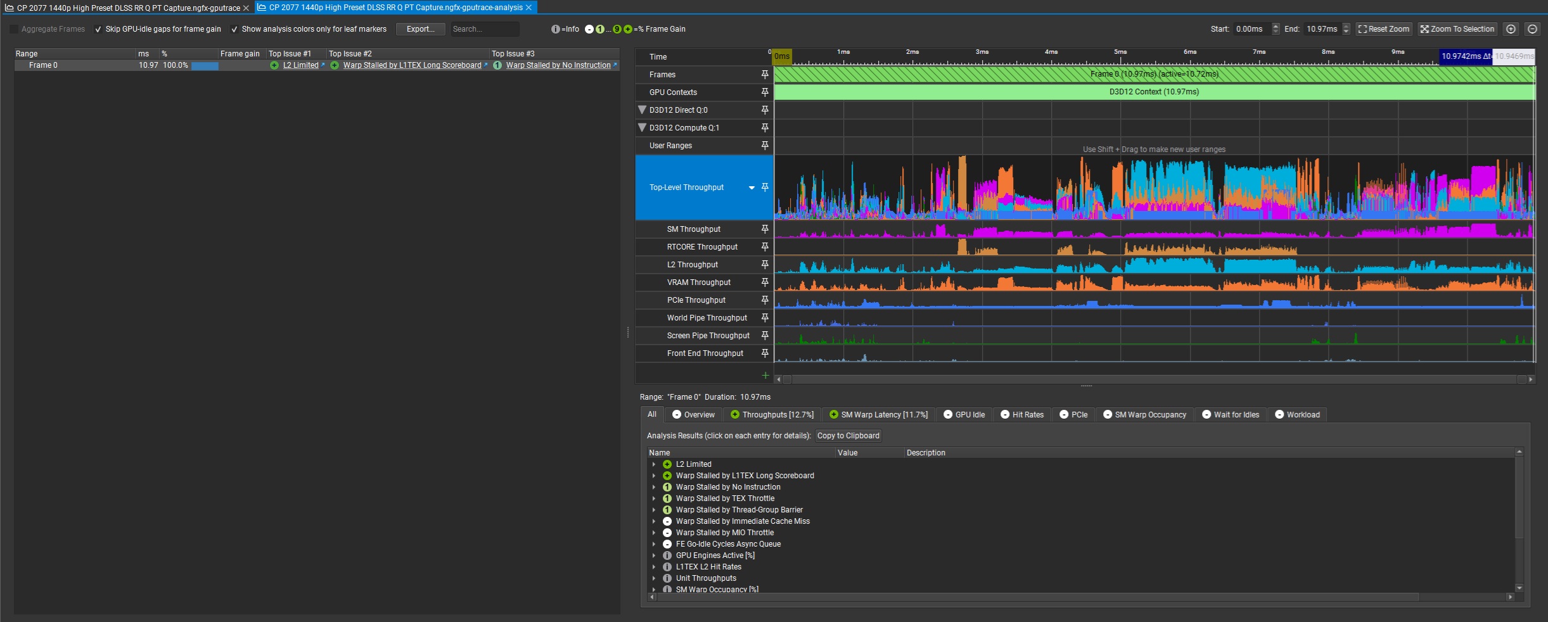Uncheck Skip GPU-idle gaps for frame gain
The image size is (1548, 622).
click(98, 29)
